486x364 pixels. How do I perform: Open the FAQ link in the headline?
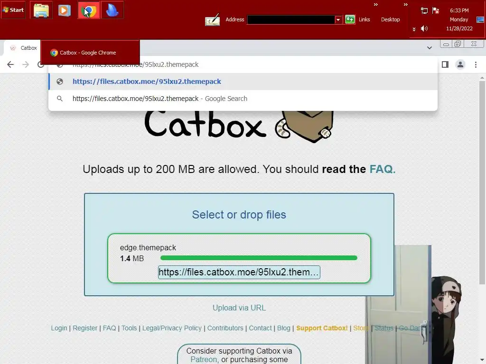(382, 169)
